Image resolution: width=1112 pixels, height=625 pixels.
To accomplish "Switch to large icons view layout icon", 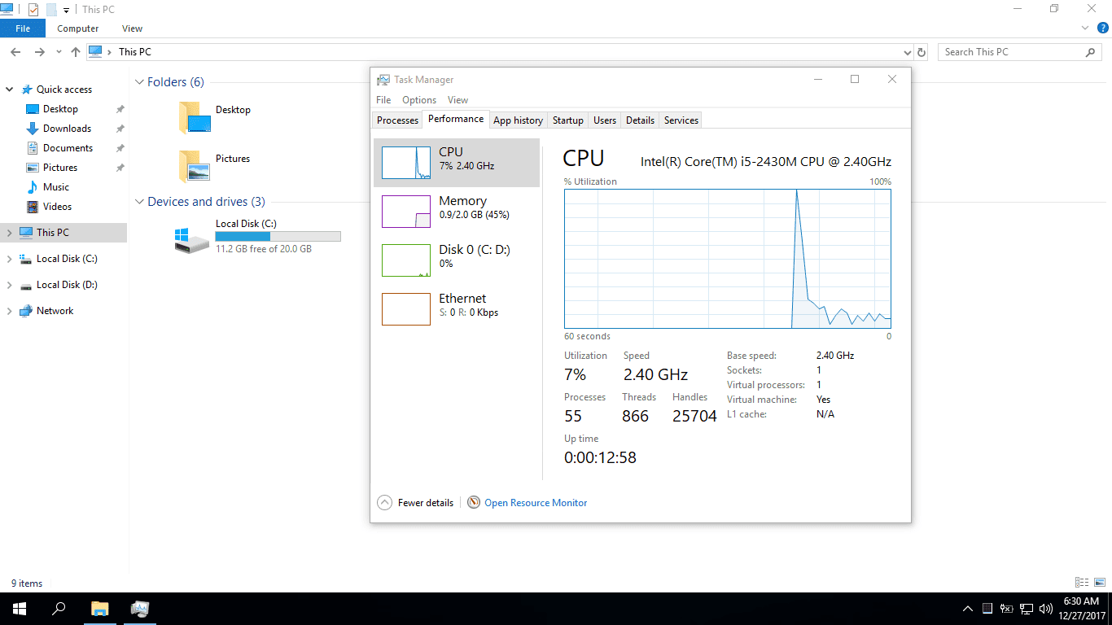I will click(1098, 583).
